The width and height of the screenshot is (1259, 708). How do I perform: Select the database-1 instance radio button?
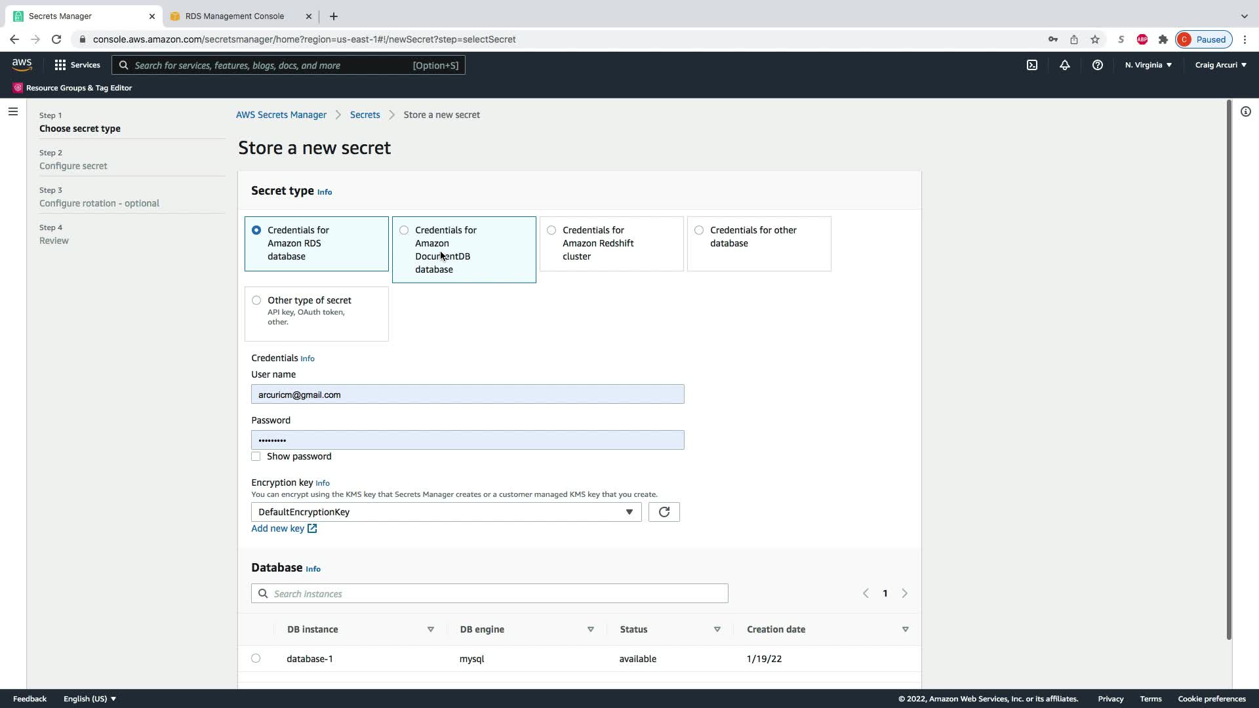(256, 658)
